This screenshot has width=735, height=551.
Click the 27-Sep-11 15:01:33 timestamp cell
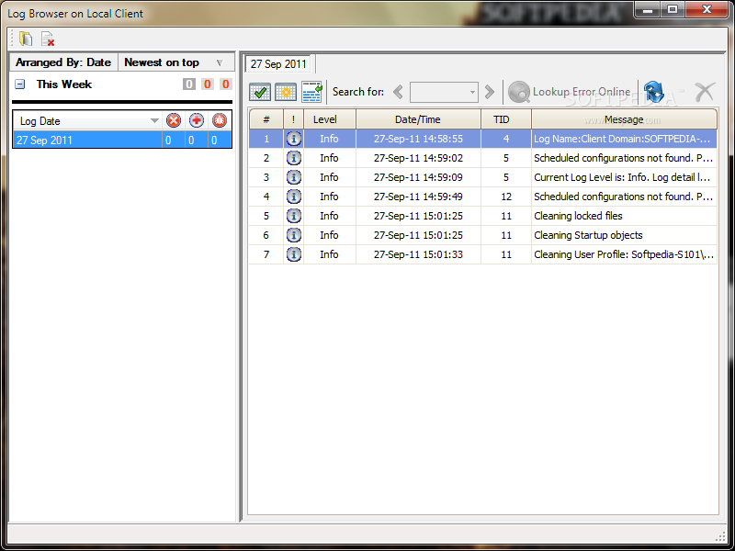(x=418, y=254)
